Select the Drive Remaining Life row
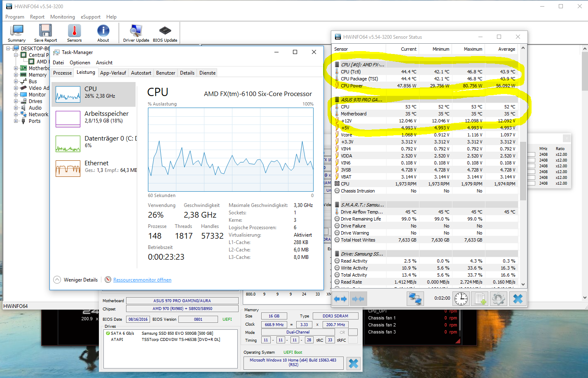This screenshot has width=588, height=378. click(x=425, y=219)
